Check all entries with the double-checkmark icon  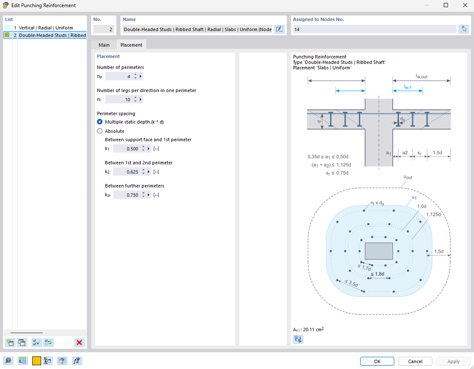coord(36,343)
